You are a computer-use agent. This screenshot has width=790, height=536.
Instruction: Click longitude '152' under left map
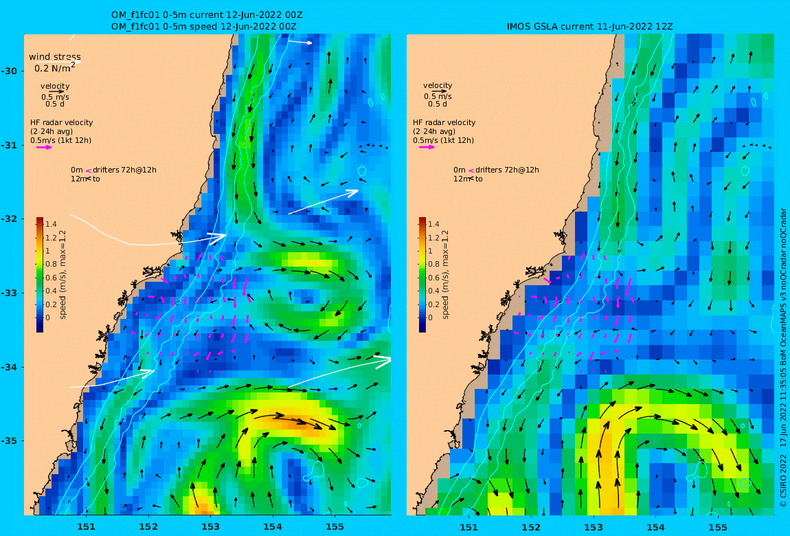[x=148, y=527]
